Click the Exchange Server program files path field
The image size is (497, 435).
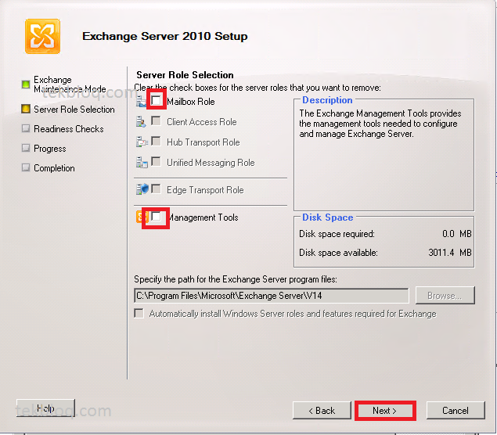click(272, 296)
